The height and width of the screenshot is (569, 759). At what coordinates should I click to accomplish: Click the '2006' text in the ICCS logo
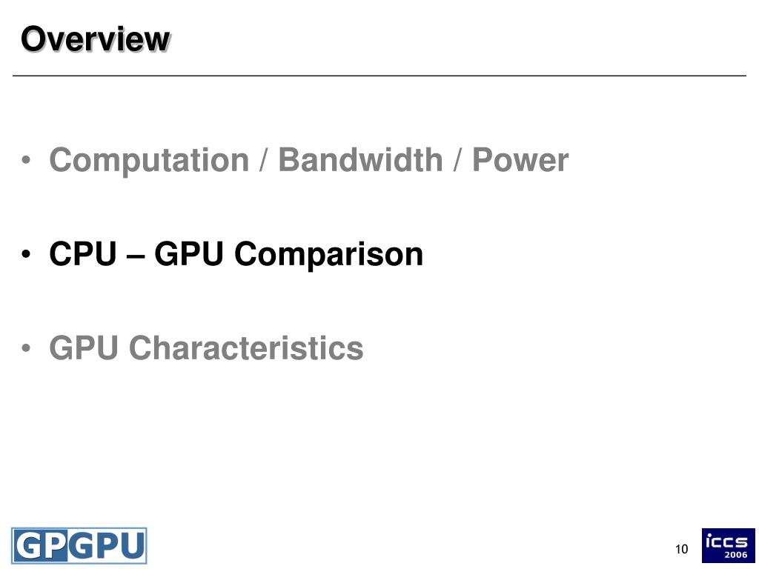pyautogui.click(x=736, y=555)
